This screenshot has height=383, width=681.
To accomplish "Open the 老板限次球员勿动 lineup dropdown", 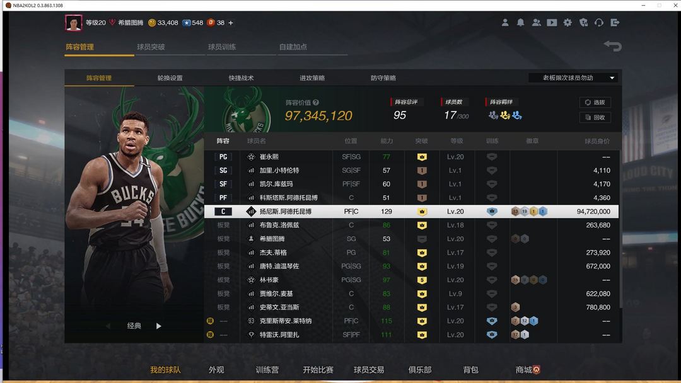I will click(x=573, y=77).
